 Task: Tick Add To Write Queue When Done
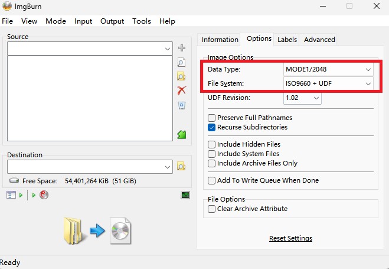[x=211, y=180]
